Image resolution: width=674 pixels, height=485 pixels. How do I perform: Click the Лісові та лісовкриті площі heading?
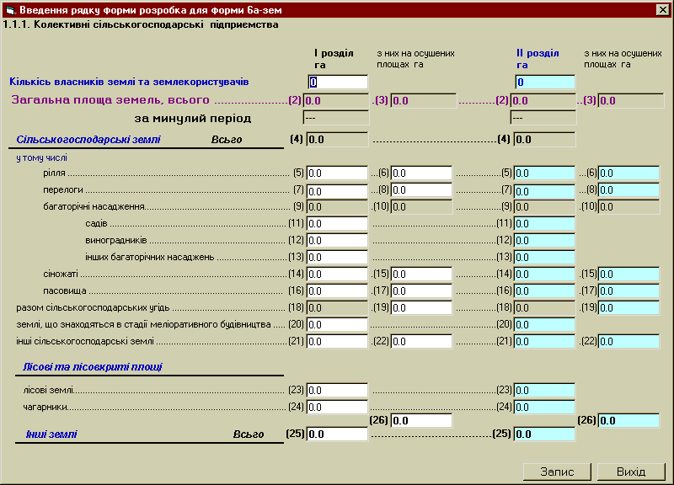tap(93, 367)
